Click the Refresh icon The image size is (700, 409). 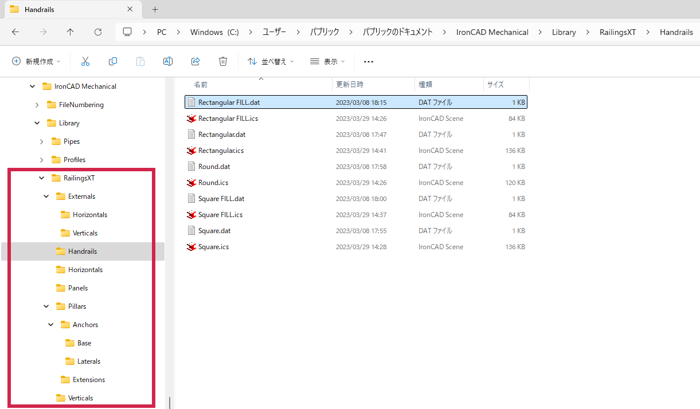98,32
